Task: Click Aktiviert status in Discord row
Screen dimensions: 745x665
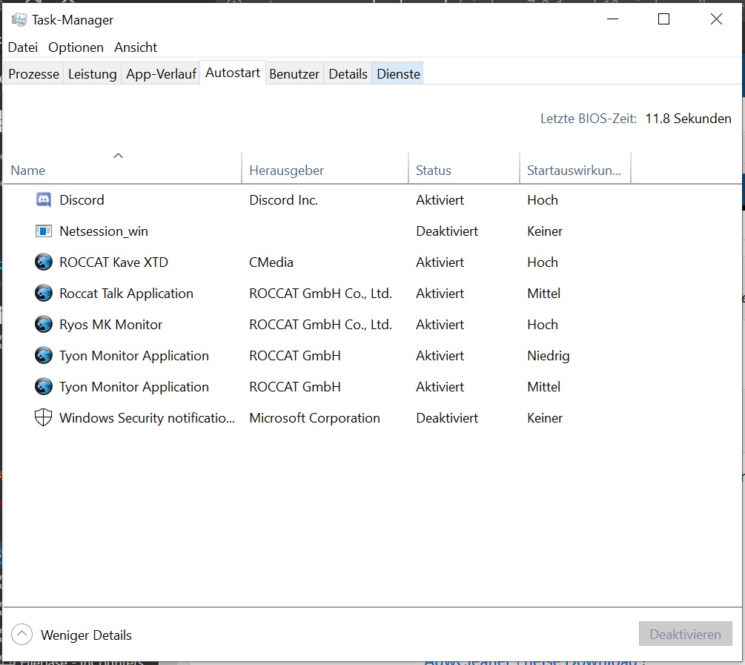Action: coord(440,200)
